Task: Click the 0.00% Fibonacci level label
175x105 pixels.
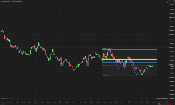Action: point(106,75)
